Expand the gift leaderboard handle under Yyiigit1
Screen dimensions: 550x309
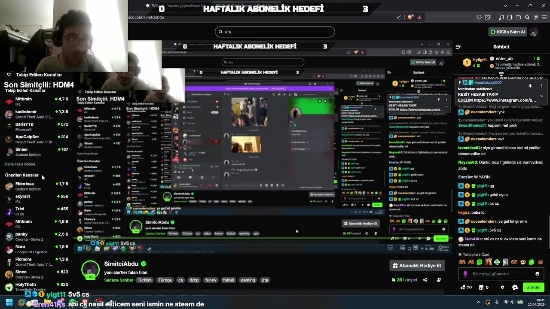coord(501,75)
